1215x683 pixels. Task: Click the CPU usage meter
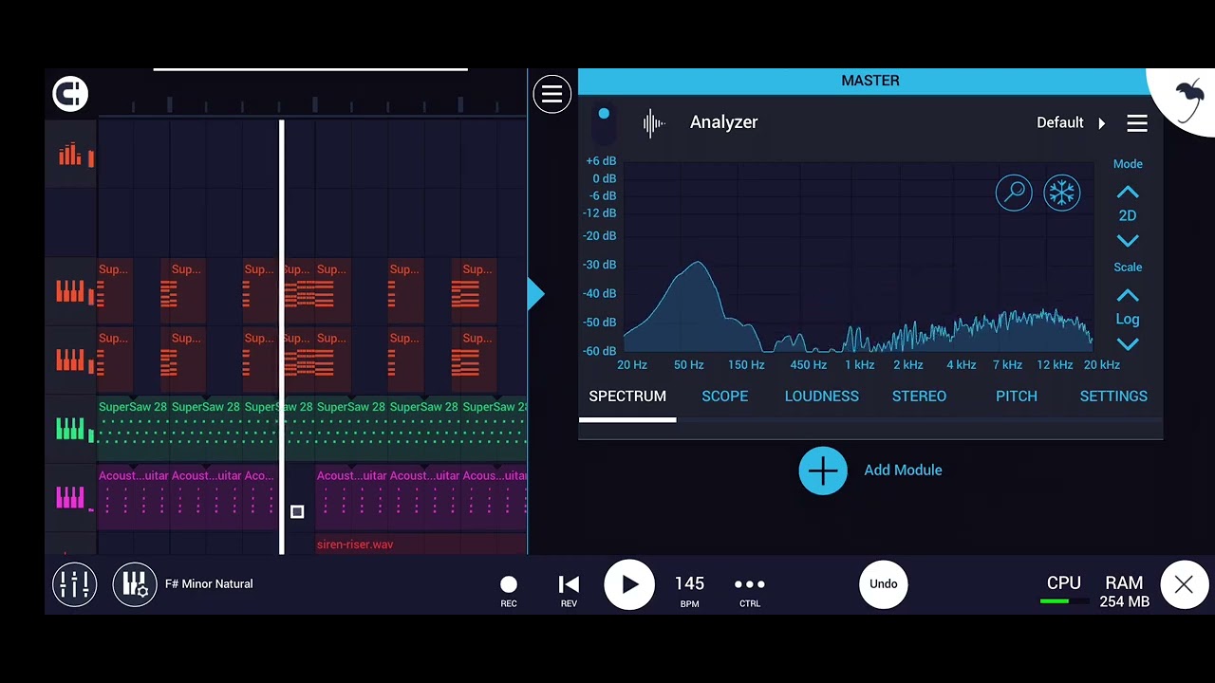coord(1063,591)
